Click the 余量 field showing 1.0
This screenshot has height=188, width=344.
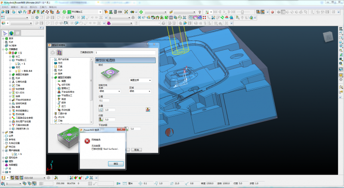(110, 110)
